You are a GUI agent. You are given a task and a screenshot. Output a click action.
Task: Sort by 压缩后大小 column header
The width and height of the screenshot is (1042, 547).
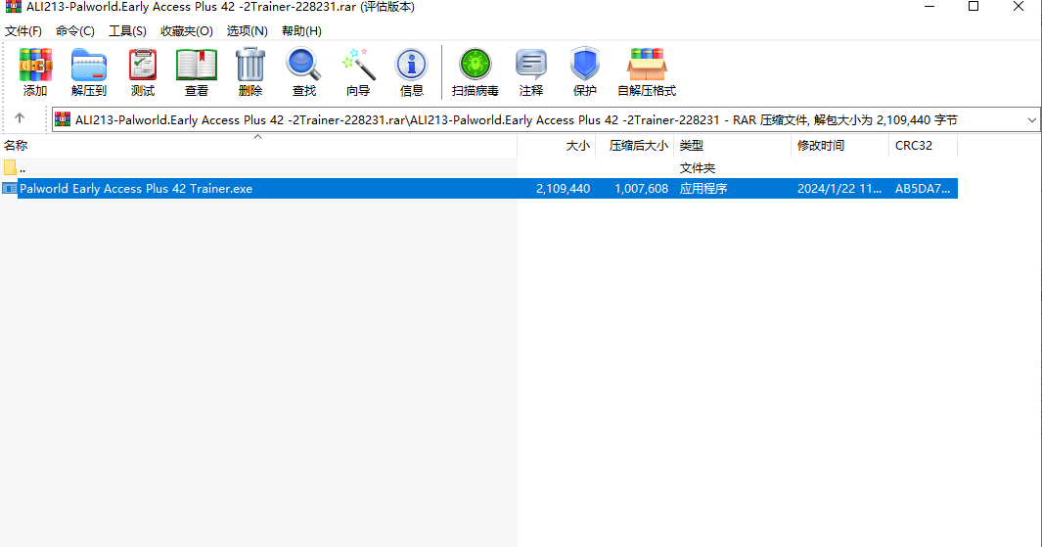(x=635, y=146)
